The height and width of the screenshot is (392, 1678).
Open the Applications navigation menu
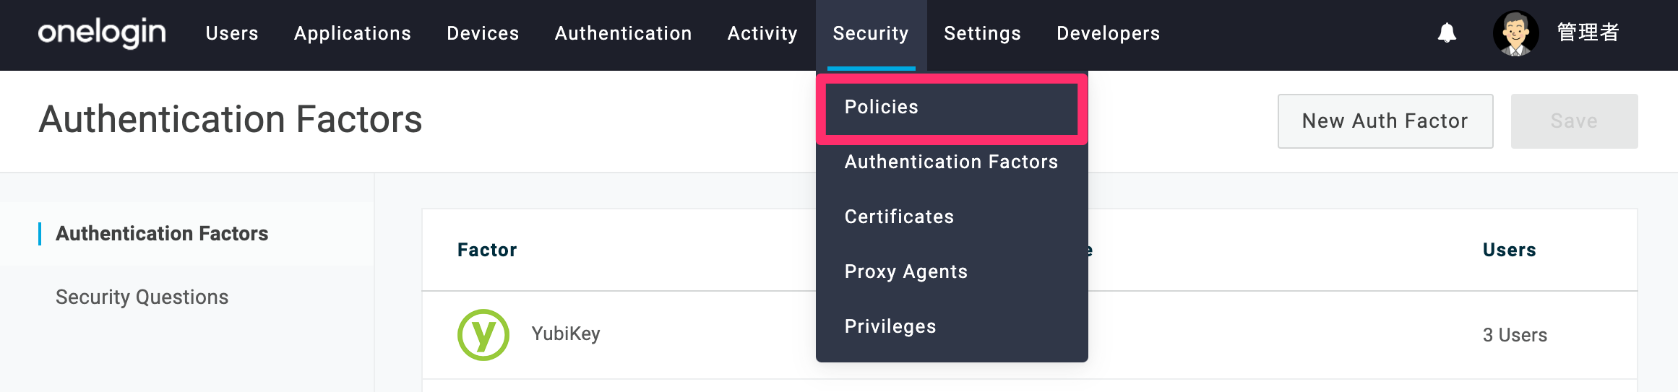[353, 33]
